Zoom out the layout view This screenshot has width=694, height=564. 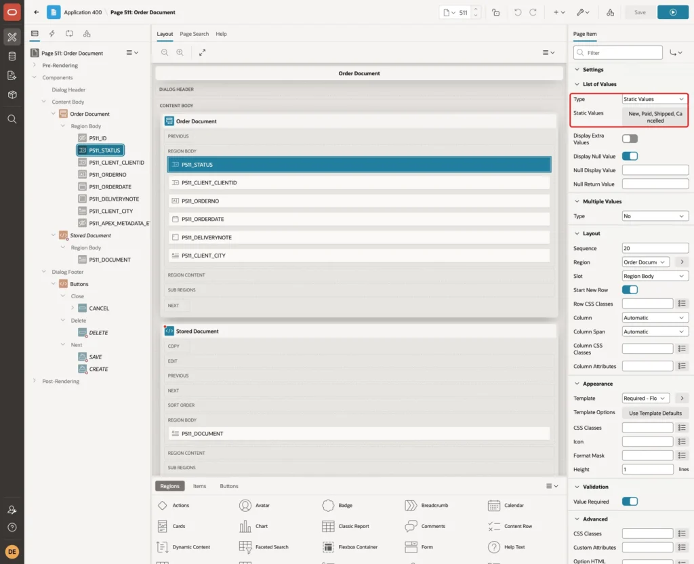pos(165,52)
